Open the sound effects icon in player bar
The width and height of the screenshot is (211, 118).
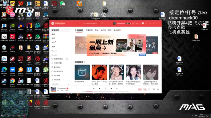(x=145, y=89)
